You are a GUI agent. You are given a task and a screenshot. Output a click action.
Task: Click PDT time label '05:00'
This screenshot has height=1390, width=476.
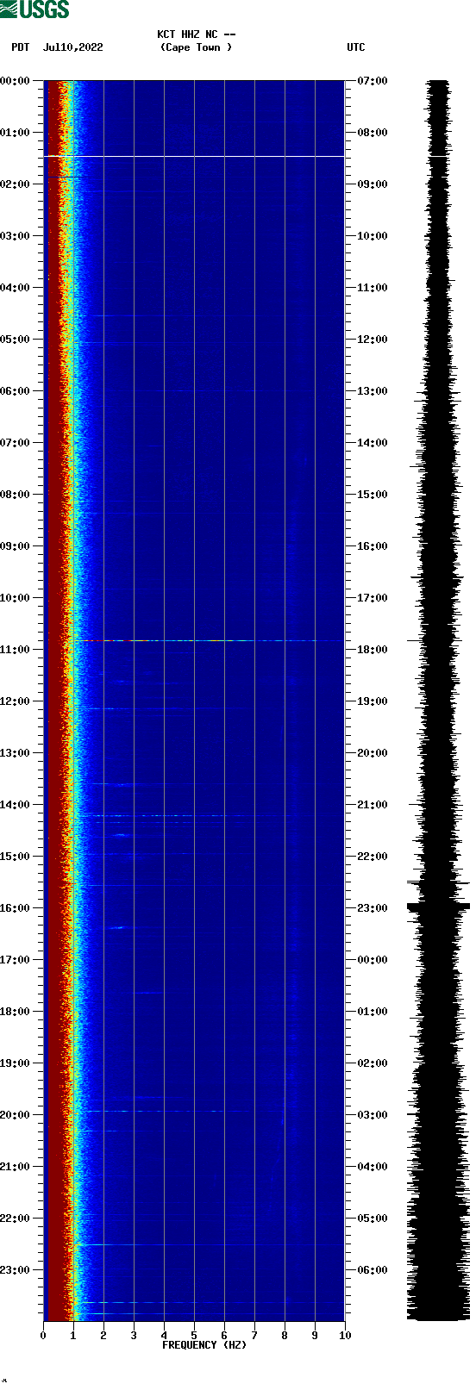16,340
